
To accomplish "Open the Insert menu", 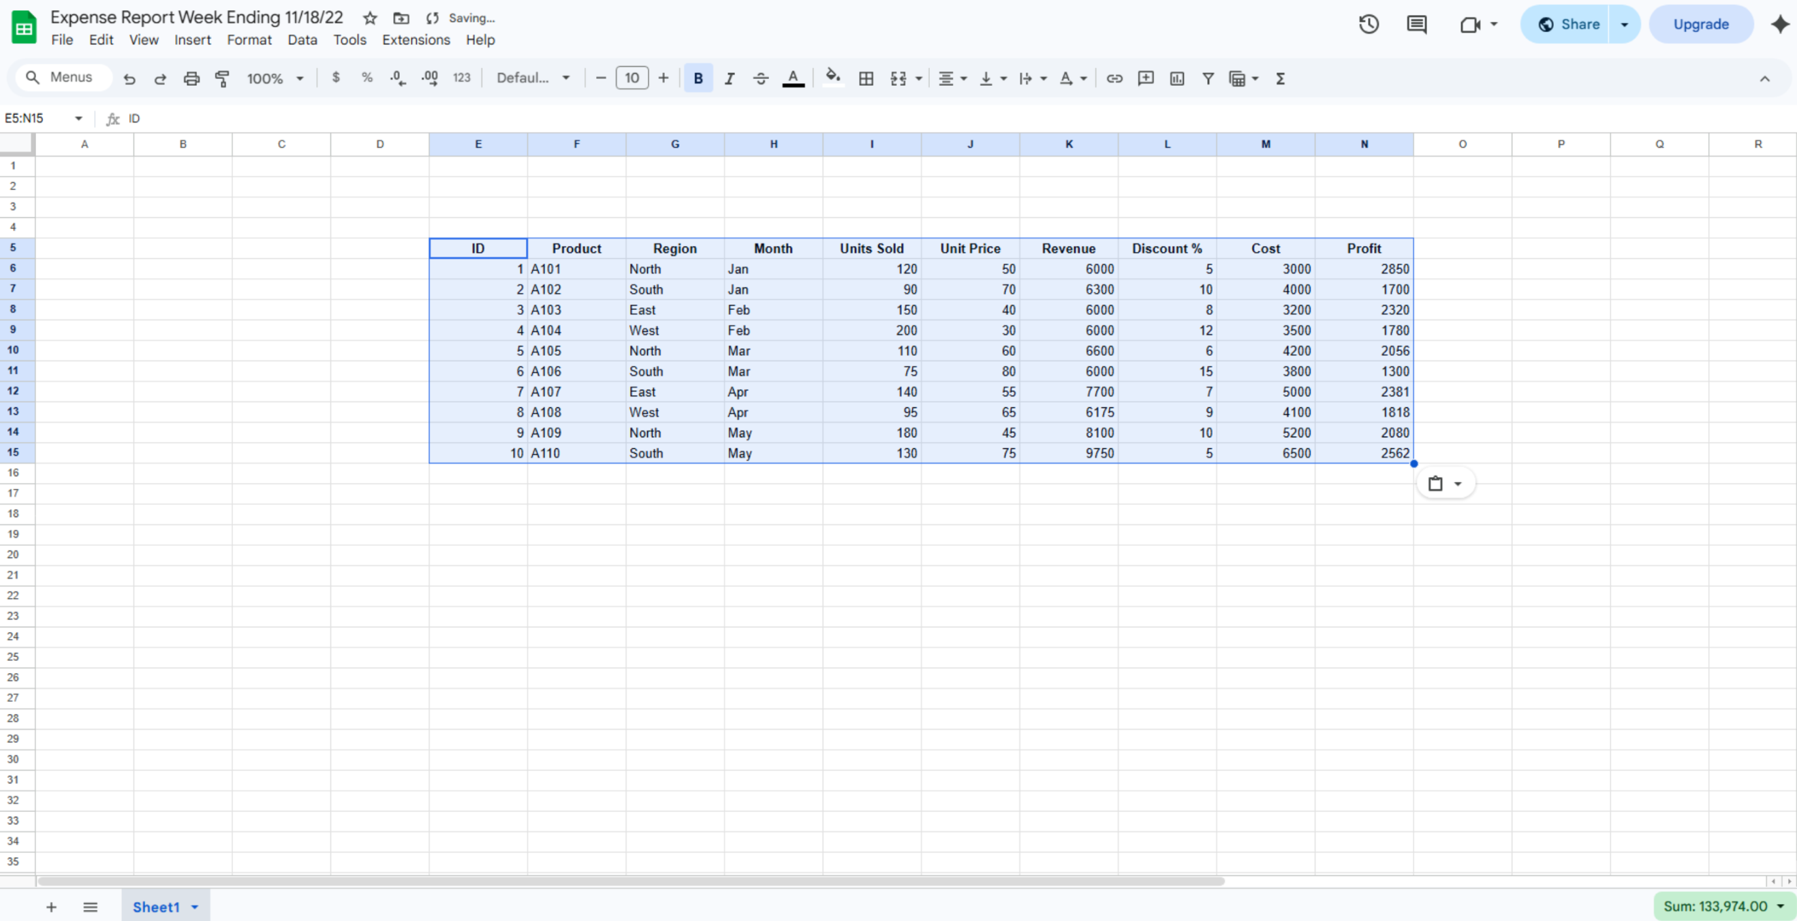I will [x=193, y=40].
